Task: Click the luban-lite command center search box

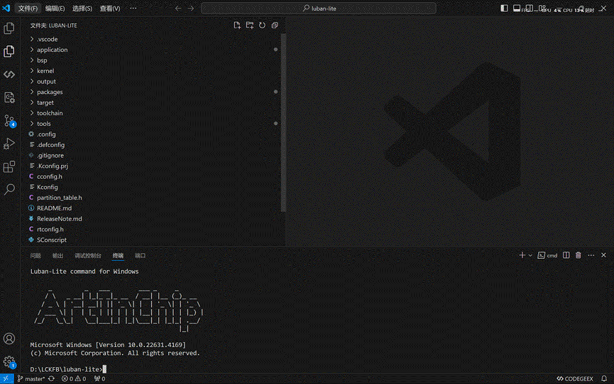Action: point(318,8)
